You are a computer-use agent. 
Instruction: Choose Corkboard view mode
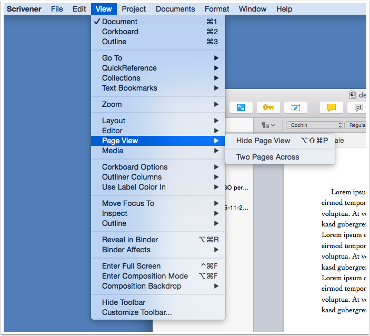(158, 32)
